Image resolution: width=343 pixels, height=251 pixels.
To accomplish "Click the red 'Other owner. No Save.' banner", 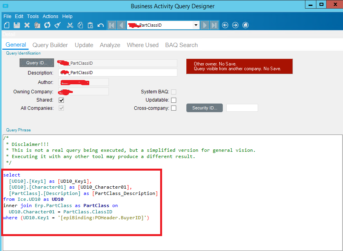I will point(240,66).
